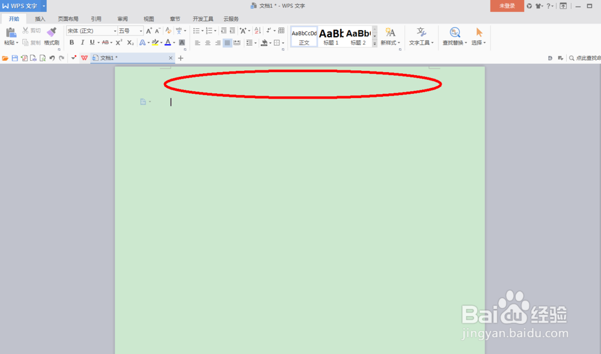
Task: Switch to the 插入 tab
Action: click(x=40, y=19)
